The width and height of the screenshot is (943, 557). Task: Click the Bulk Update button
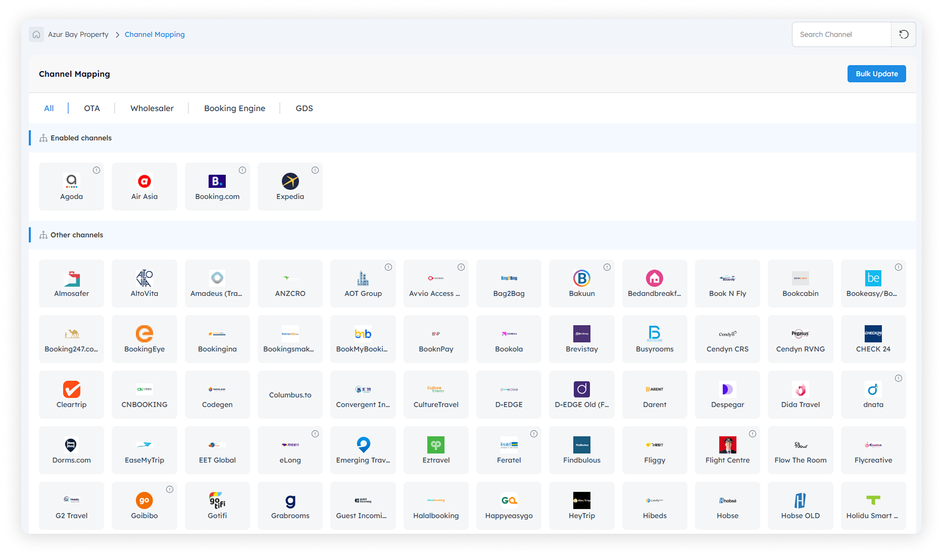tap(877, 74)
